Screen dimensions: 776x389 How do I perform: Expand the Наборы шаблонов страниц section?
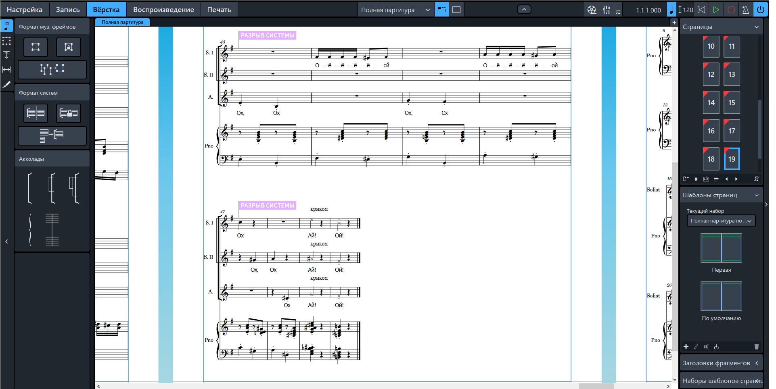(721, 381)
